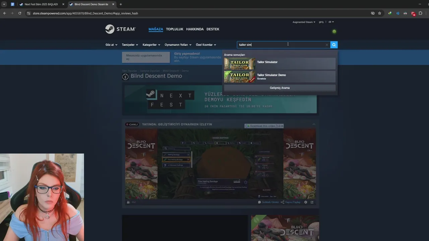Image resolution: width=429 pixels, height=241 pixels.
Task: View site information icon in address bar
Action: coord(28,13)
